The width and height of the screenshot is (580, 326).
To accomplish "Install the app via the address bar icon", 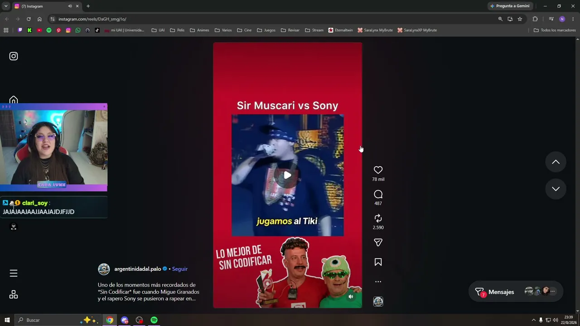I will pyautogui.click(x=510, y=19).
